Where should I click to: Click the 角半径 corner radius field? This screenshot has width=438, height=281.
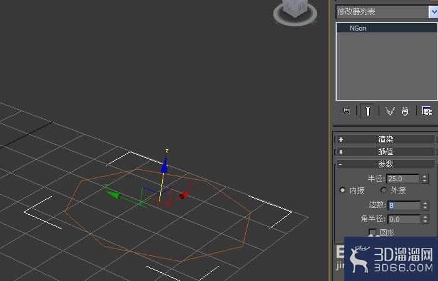pos(404,219)
